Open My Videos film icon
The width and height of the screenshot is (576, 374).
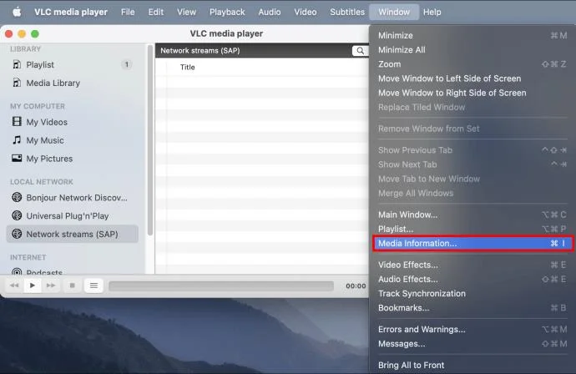coord(17,122)
